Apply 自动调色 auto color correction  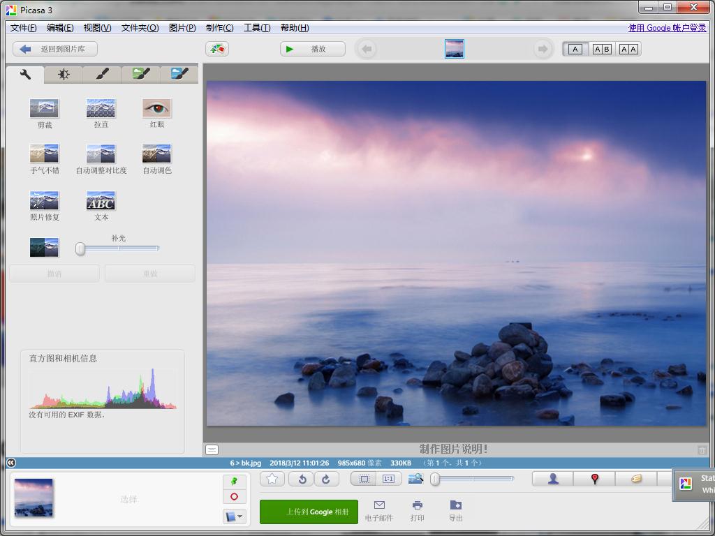pos(156,157)
